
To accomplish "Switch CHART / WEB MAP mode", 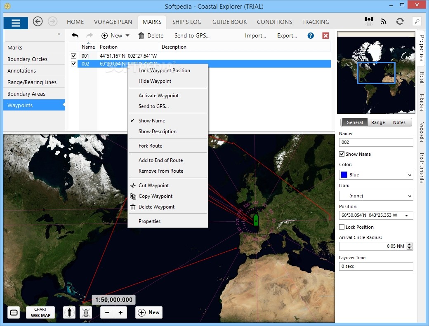I will click(40, 312).
